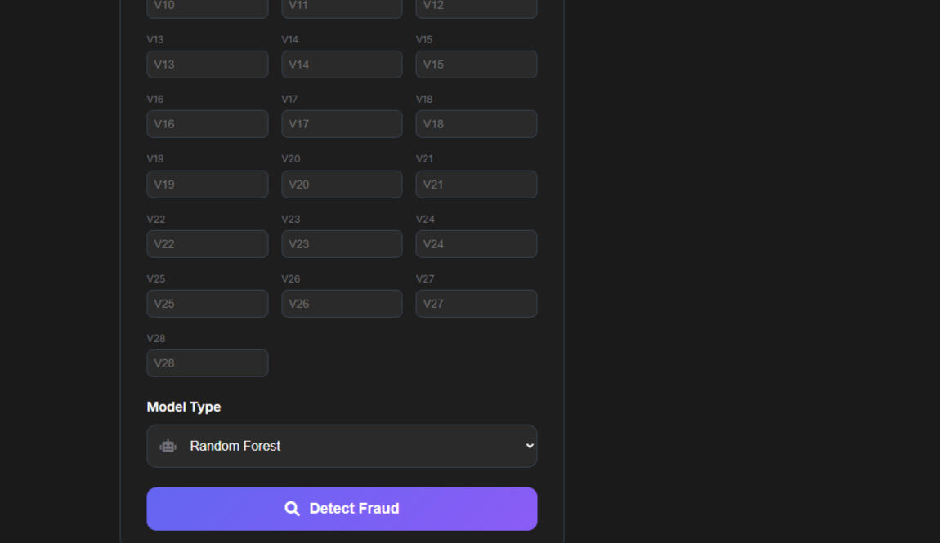This screenshot has height=543, width=940.
Task: Select the V19 input field
Action: pos(208,185)
